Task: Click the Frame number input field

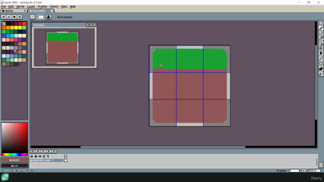Action: point(294,171)
